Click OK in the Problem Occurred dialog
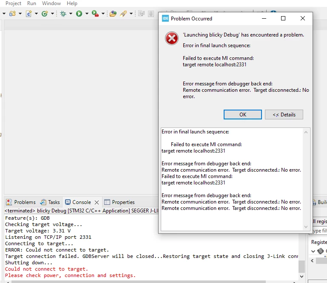This screenshot has height=283, width=327. [242, 115]
